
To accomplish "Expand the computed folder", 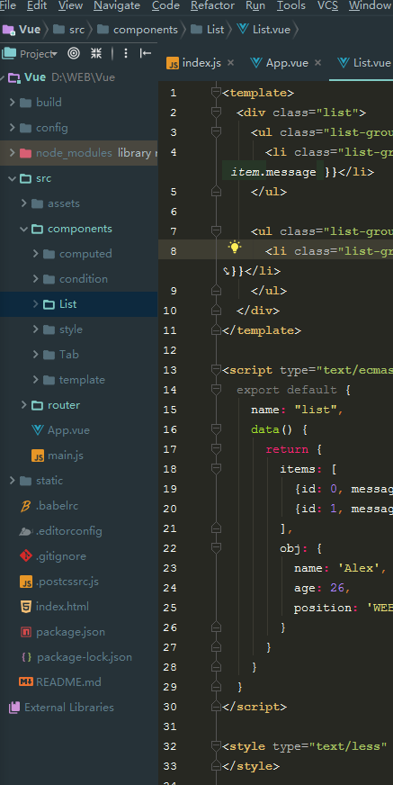I will coord(35,254).
